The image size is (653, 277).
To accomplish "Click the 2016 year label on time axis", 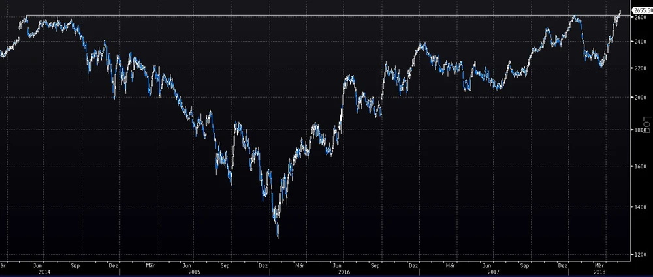I will tap(343, 272).
